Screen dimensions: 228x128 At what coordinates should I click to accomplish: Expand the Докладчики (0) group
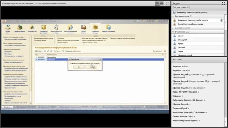point(173,28)
